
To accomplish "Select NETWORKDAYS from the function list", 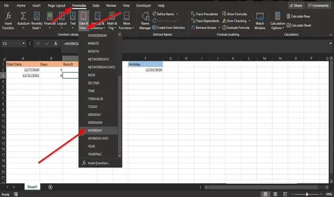I will (98, 59).
